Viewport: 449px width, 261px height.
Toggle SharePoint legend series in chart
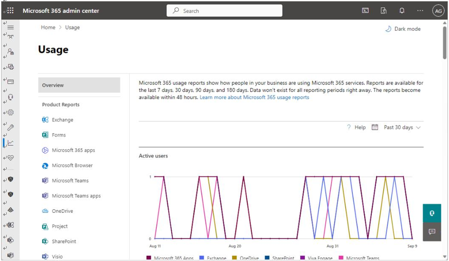pos(279,258)
